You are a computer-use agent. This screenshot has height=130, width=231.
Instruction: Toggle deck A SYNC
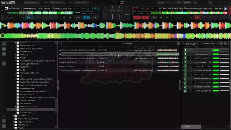95,18
